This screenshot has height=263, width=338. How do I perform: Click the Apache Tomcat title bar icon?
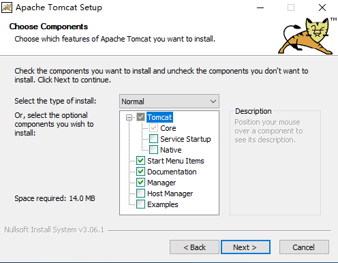point(7,7)
